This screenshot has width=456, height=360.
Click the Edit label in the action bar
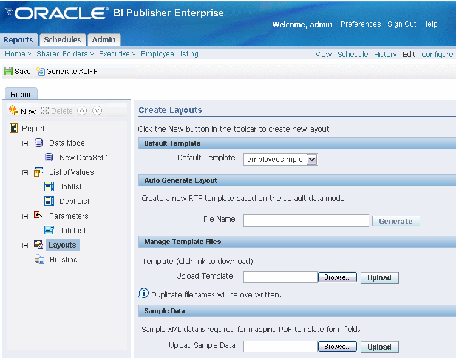tap(409, 55)
